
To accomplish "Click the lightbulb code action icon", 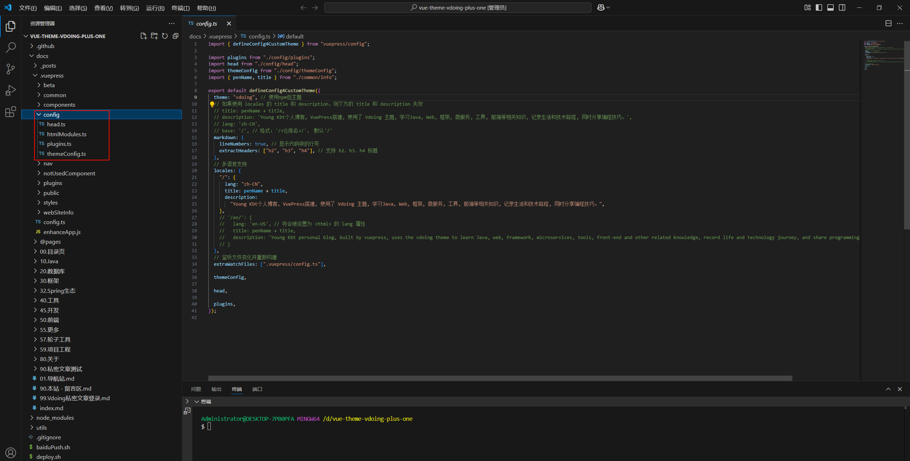I will click(212, 104).
